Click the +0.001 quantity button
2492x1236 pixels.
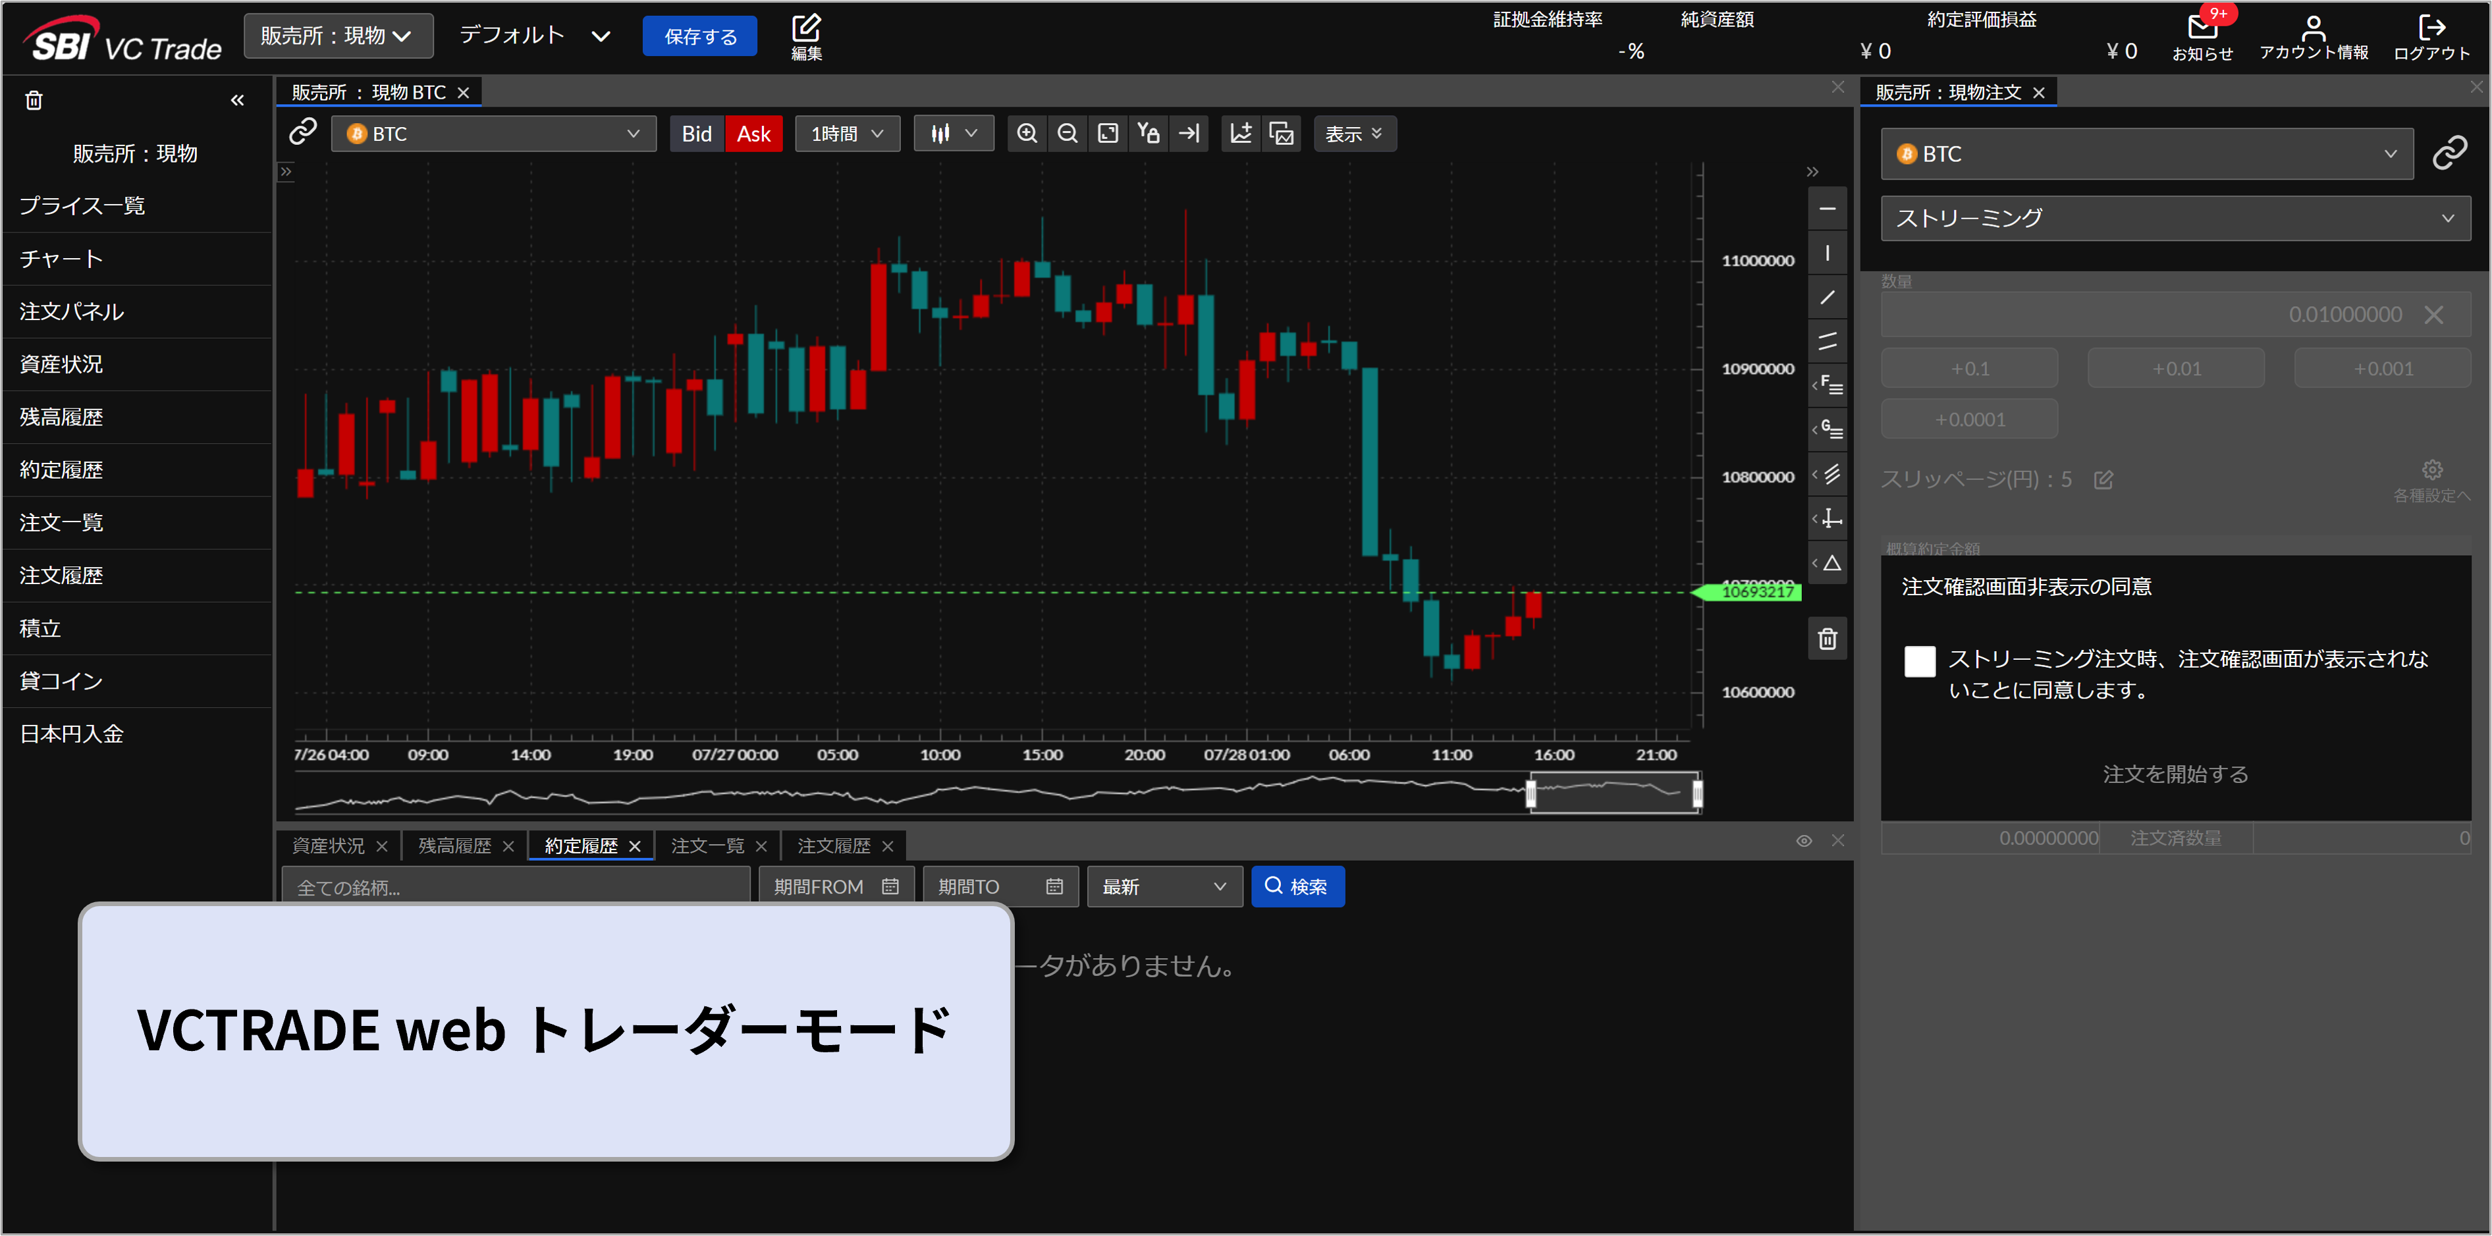click(2383, 369)
